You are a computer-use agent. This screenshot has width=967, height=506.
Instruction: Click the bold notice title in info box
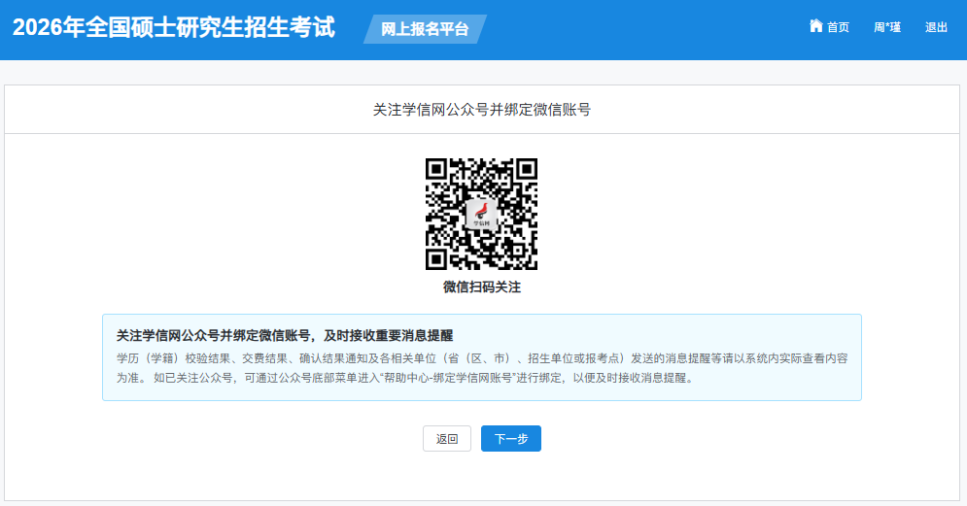tap(285, 335)
